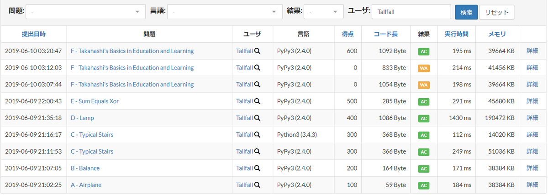Image resolution: width=548 pixels, height=195 pixels.
Task: Focus the ユーザ field containing Tallfall
Action: click(x=411, y=12)
